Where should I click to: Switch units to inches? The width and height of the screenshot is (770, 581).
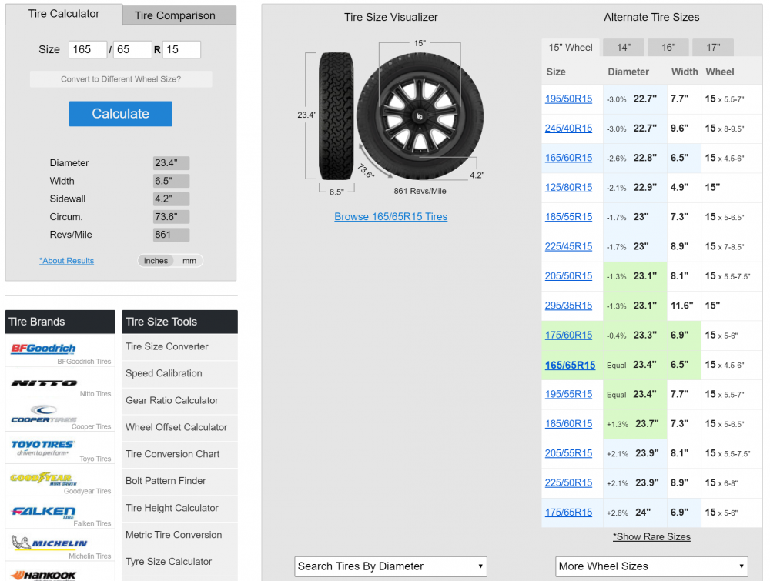click(156, 261)
